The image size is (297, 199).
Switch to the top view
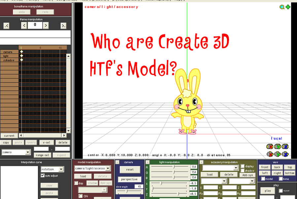pyautogui.click(x=290, y=167)
